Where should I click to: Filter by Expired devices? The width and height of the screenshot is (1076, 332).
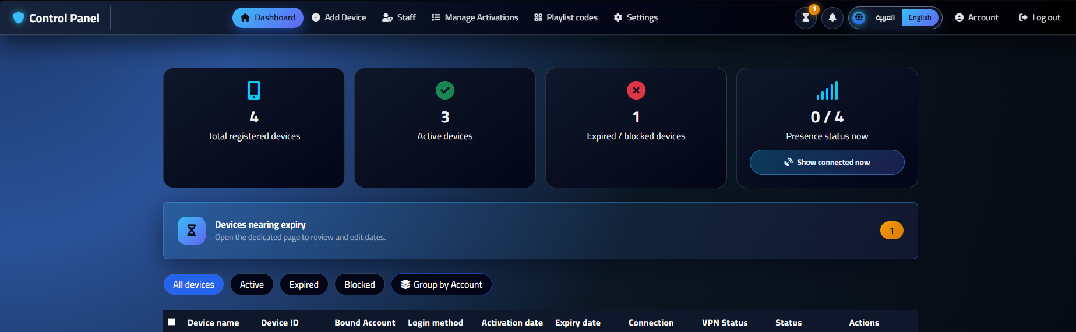304,284
